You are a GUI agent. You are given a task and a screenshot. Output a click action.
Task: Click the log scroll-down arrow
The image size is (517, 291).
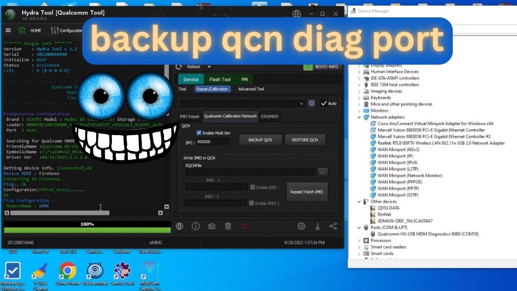coord(166,207)
